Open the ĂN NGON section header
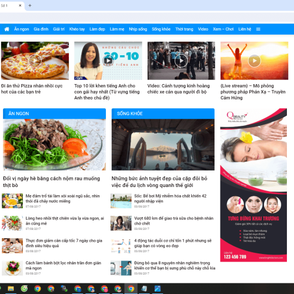Screen dimensions: 294x294 click(x=19, y=113)
